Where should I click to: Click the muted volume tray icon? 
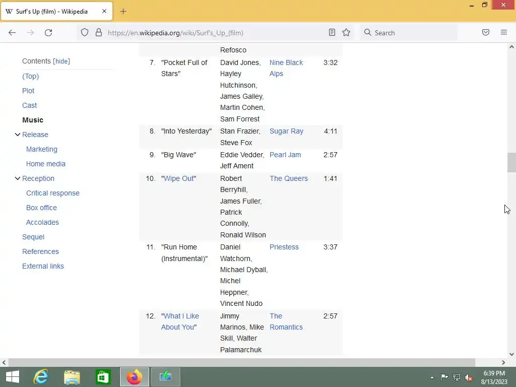click(x=469, y=377)
